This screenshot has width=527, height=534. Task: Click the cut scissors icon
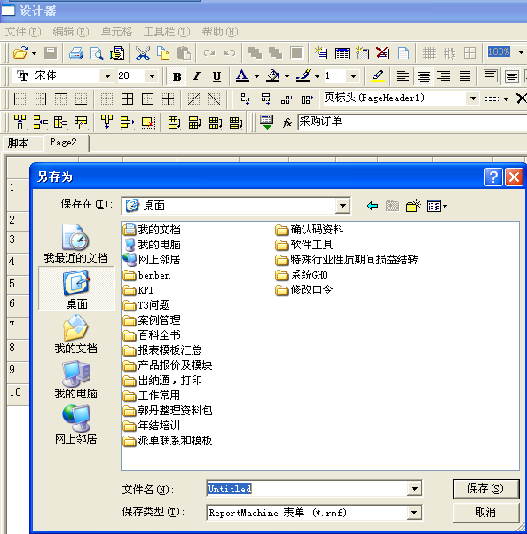coord(143,53)
